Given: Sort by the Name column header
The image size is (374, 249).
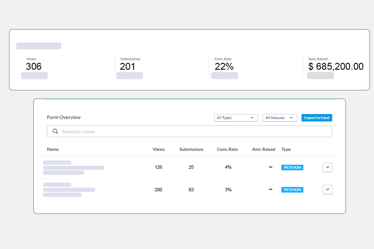Looking at the screenshot, I should (53, 149).
